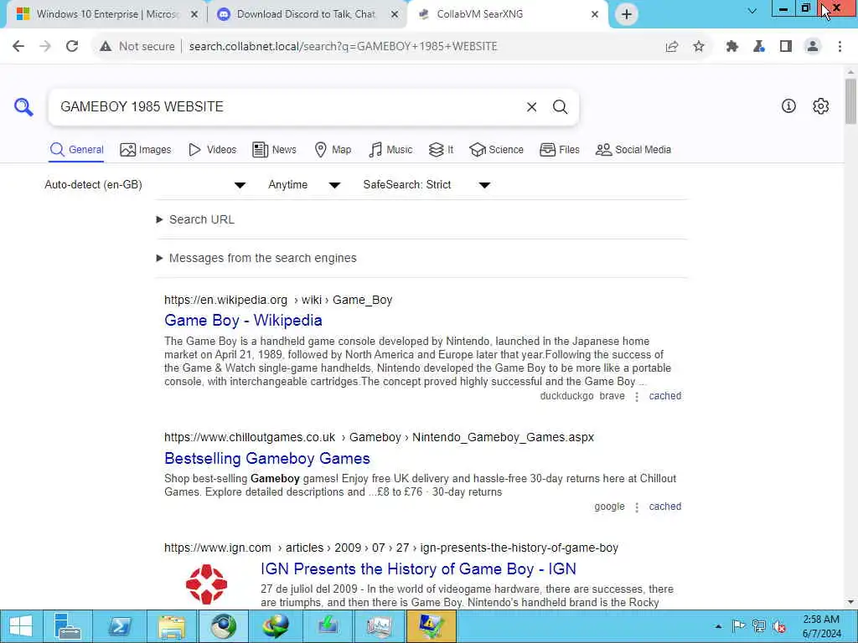The height and width of the screenshot is (643, 858).
Task: Share this page icon in address bar
Action: [x=672, y=47]
